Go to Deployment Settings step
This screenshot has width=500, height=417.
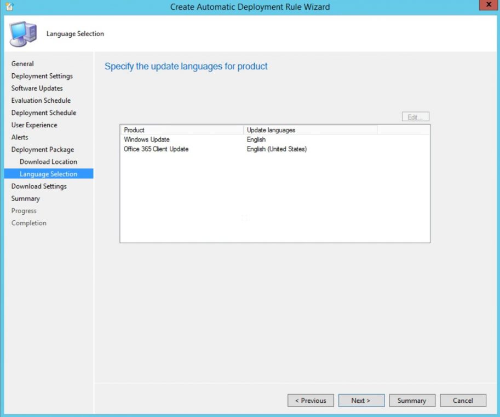[x=42, y=76]
